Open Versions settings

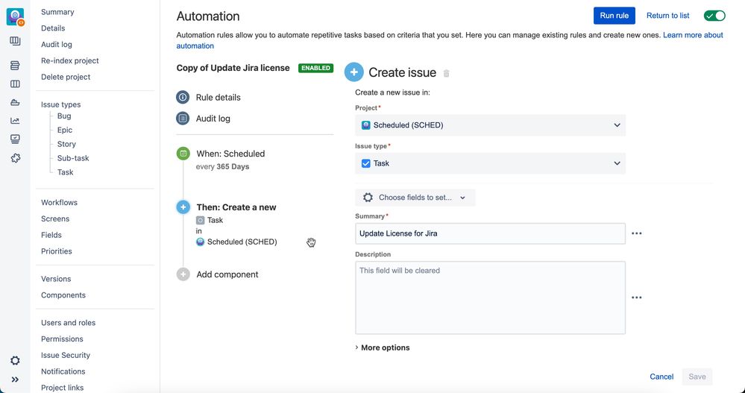click(x=56, y=279)
